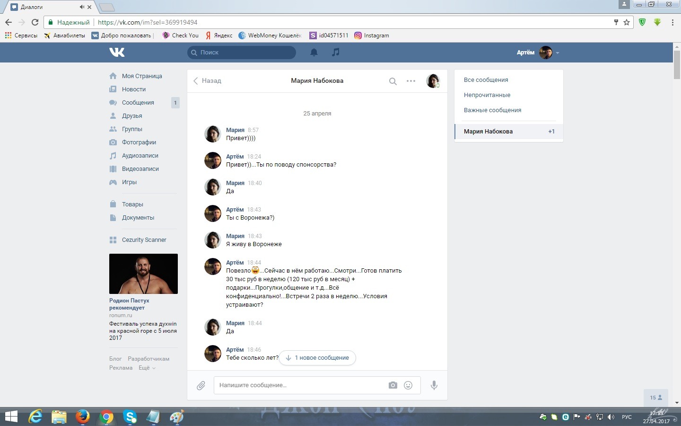Go back with browser back arrow
Viewport: 681px width, 426px height.
coord(9,22)
